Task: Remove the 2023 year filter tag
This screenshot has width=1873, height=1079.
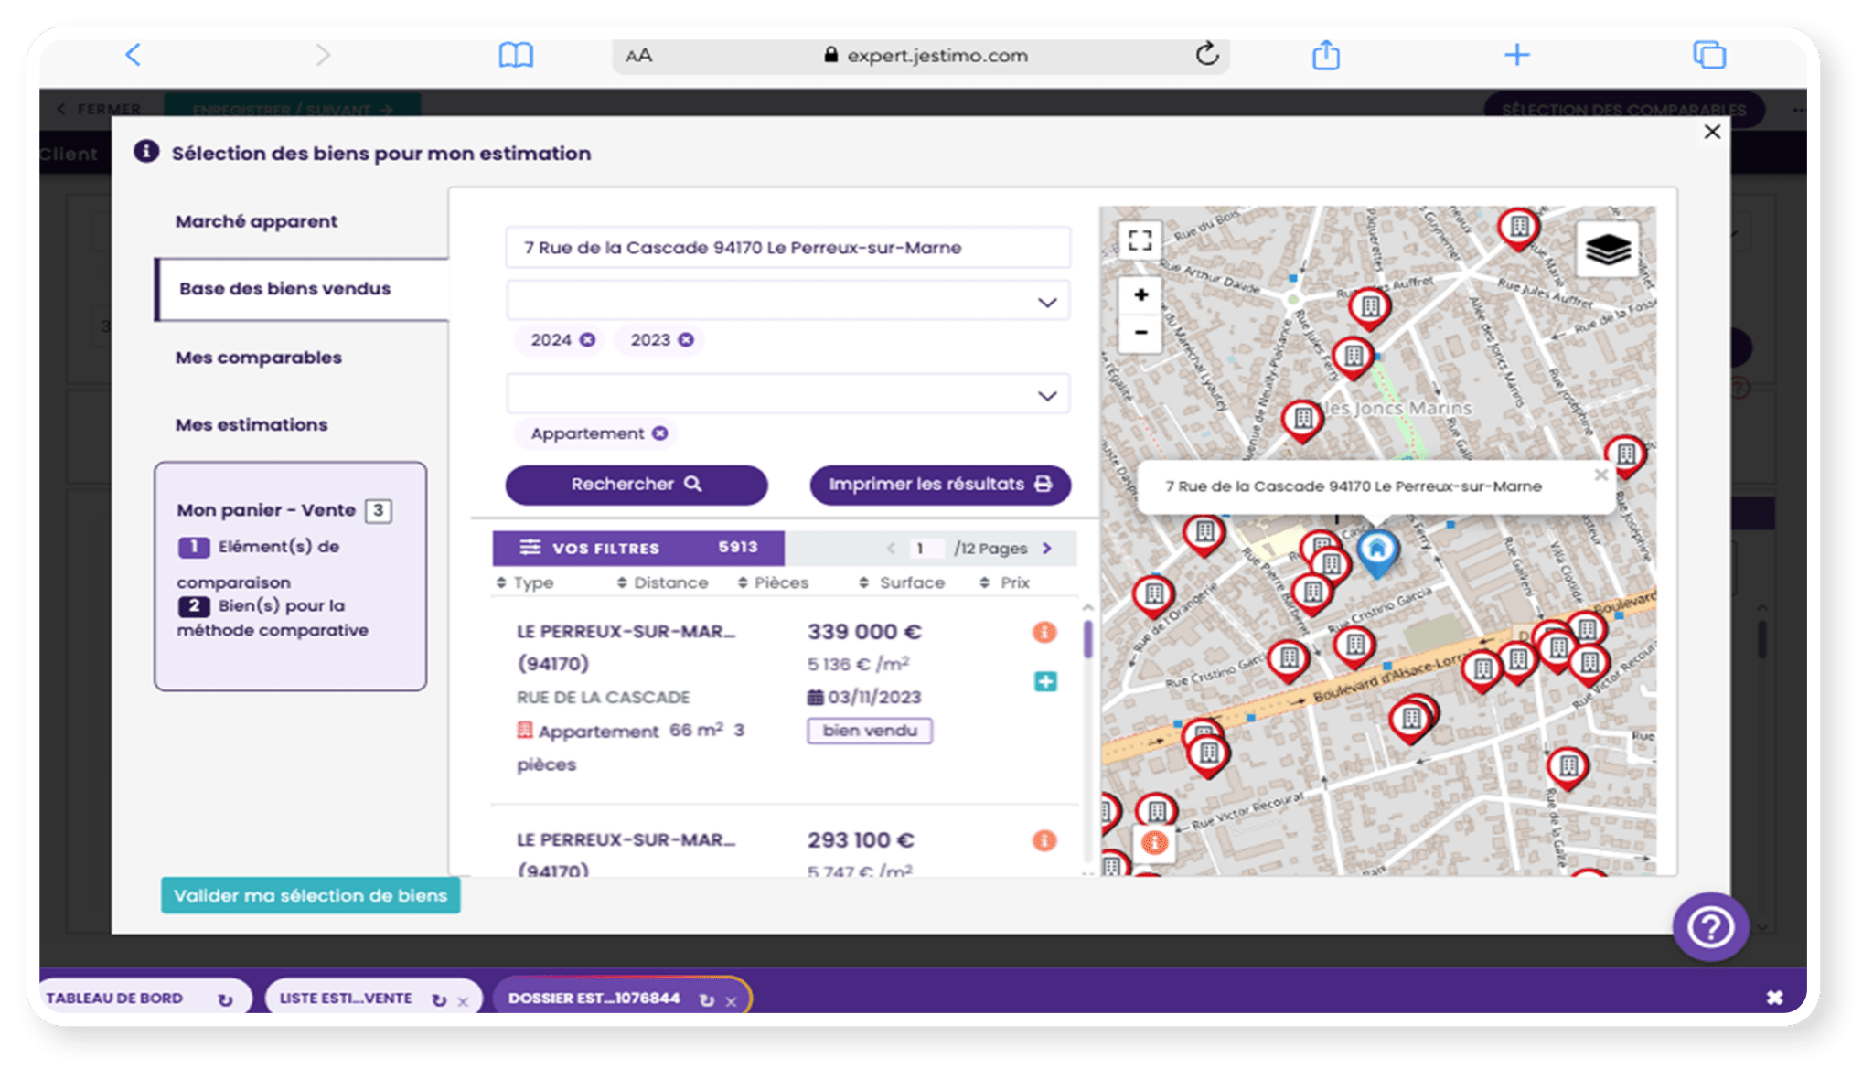Action: 687,339
